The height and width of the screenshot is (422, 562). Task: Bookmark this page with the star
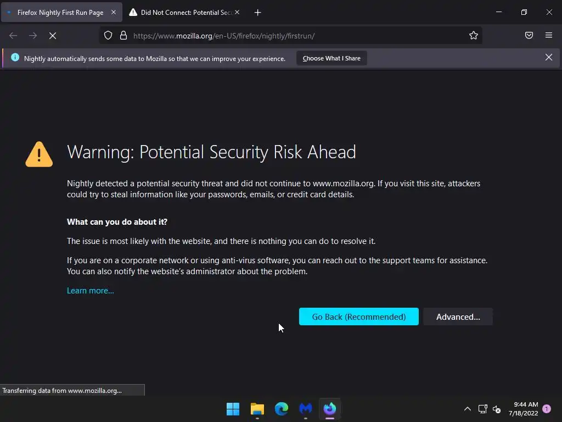(x=474, y=36)
